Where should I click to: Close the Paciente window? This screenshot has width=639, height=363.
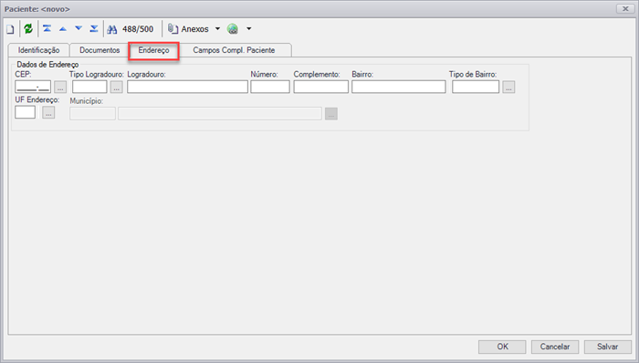point(625,8)
